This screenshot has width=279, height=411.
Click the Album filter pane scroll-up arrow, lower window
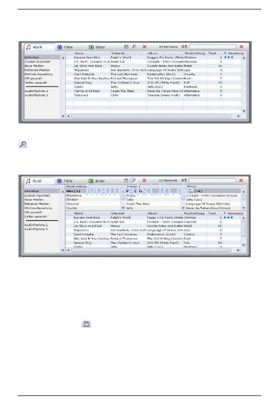click(x=243, y=191)
